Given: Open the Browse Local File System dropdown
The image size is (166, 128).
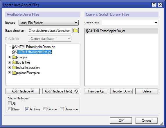Looking at the screenshot, I should pyautogui.click(x=48, y=23).
